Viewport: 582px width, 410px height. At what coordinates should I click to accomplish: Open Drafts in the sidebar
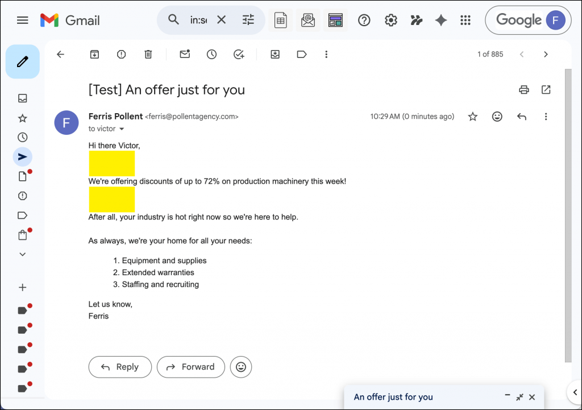click(23, 176)
